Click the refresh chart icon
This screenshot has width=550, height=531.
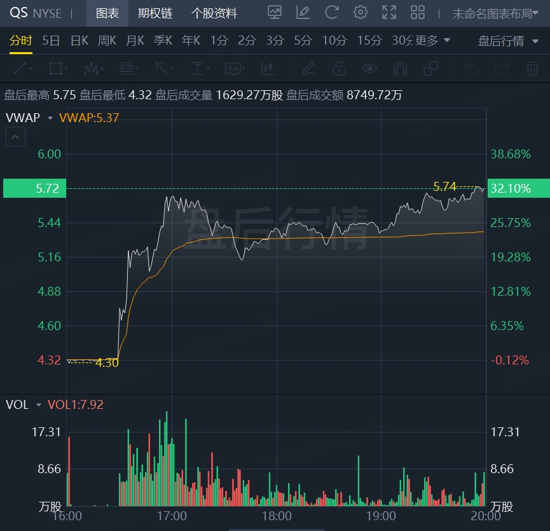pyautogui.click(x=331, y=13)
